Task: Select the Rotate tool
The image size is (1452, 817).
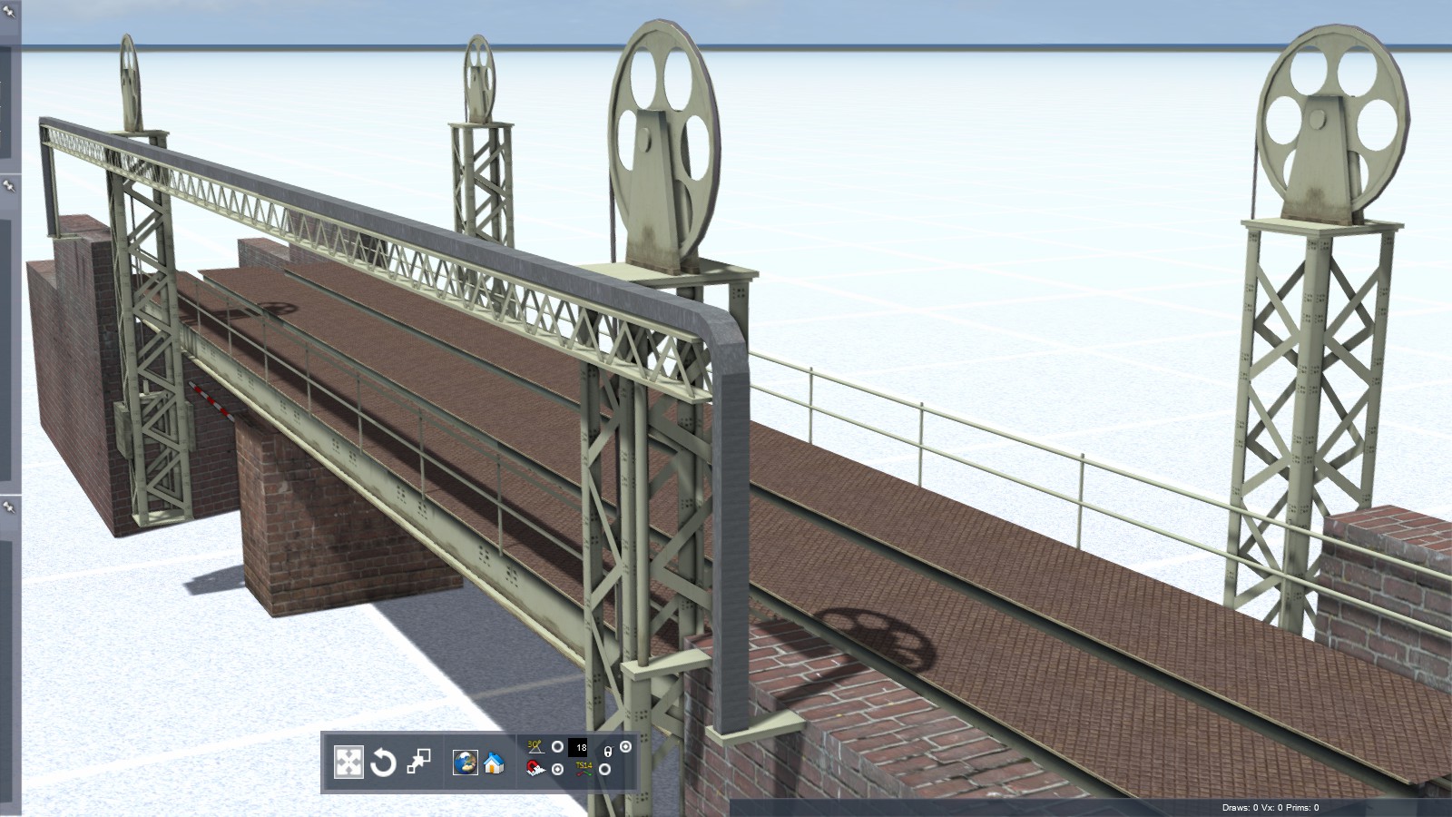Action: (x=383, y=763)
